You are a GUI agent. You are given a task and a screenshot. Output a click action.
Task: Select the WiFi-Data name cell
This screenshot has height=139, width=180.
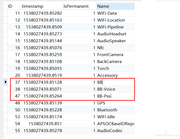pos(115,13)
